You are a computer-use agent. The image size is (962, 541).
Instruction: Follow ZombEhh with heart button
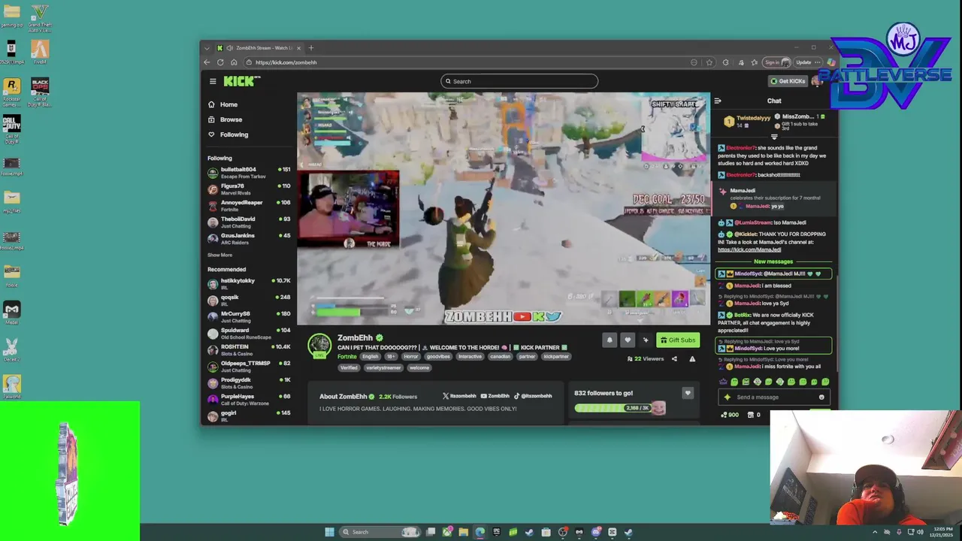click(x=628, y=340)
